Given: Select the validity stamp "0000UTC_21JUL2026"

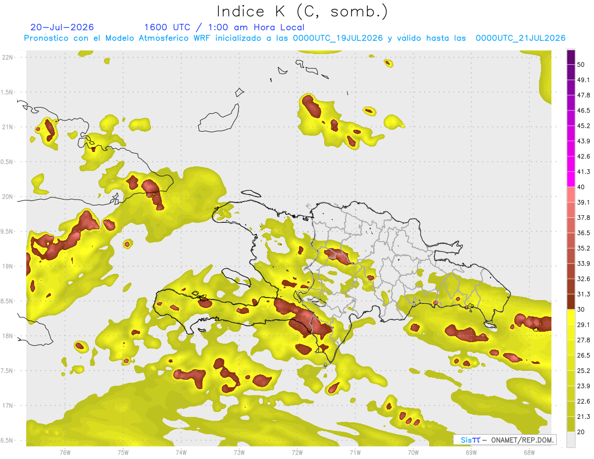Looking at the screenshot, I should tap(521, 38).
